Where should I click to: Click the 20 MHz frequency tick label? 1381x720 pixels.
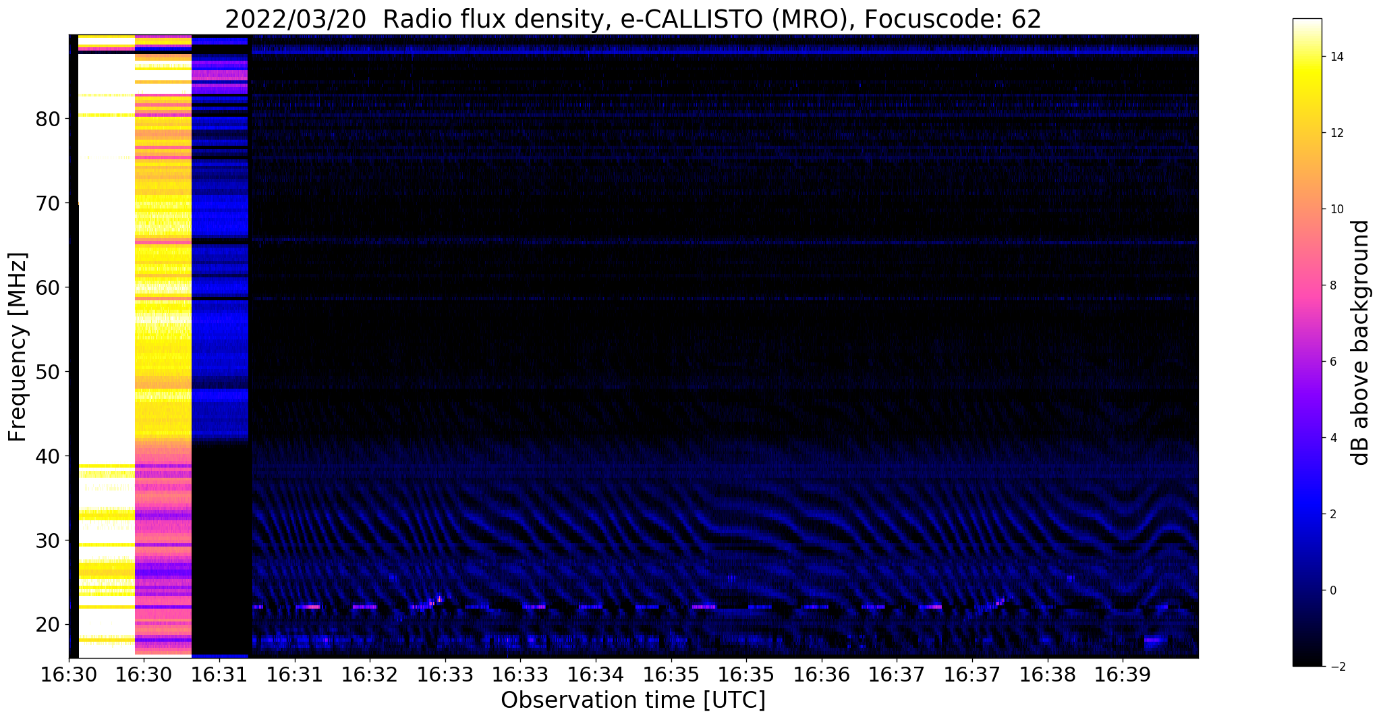point(48,625)
